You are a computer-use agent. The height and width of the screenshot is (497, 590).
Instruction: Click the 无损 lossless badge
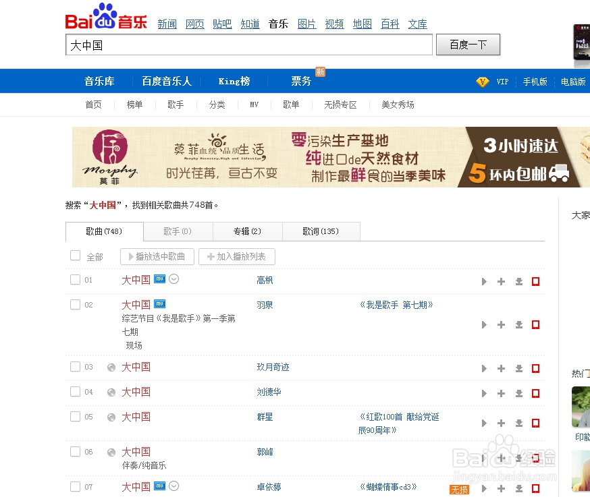click(x=460, y=490)
